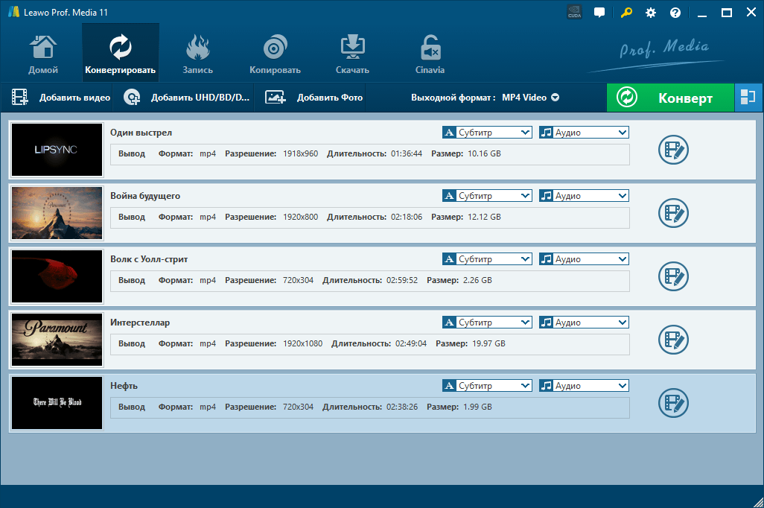Click Добавить Фото button
The width and height of the screenshot is (764, 508).
click(313, 98)
